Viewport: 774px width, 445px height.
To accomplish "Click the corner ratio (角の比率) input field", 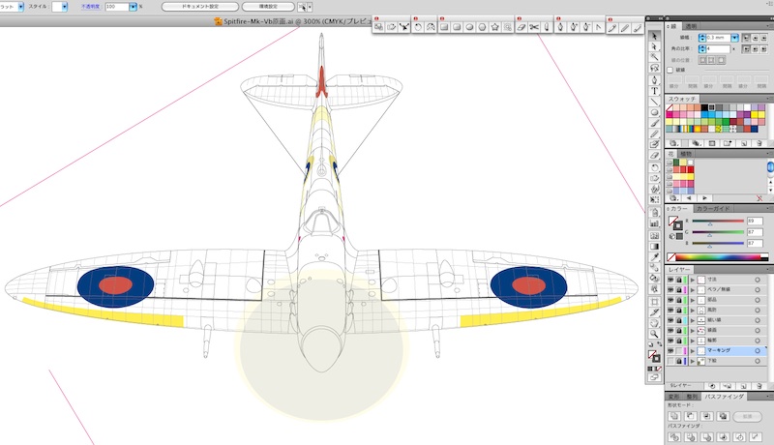I will [x=718, y=48].
